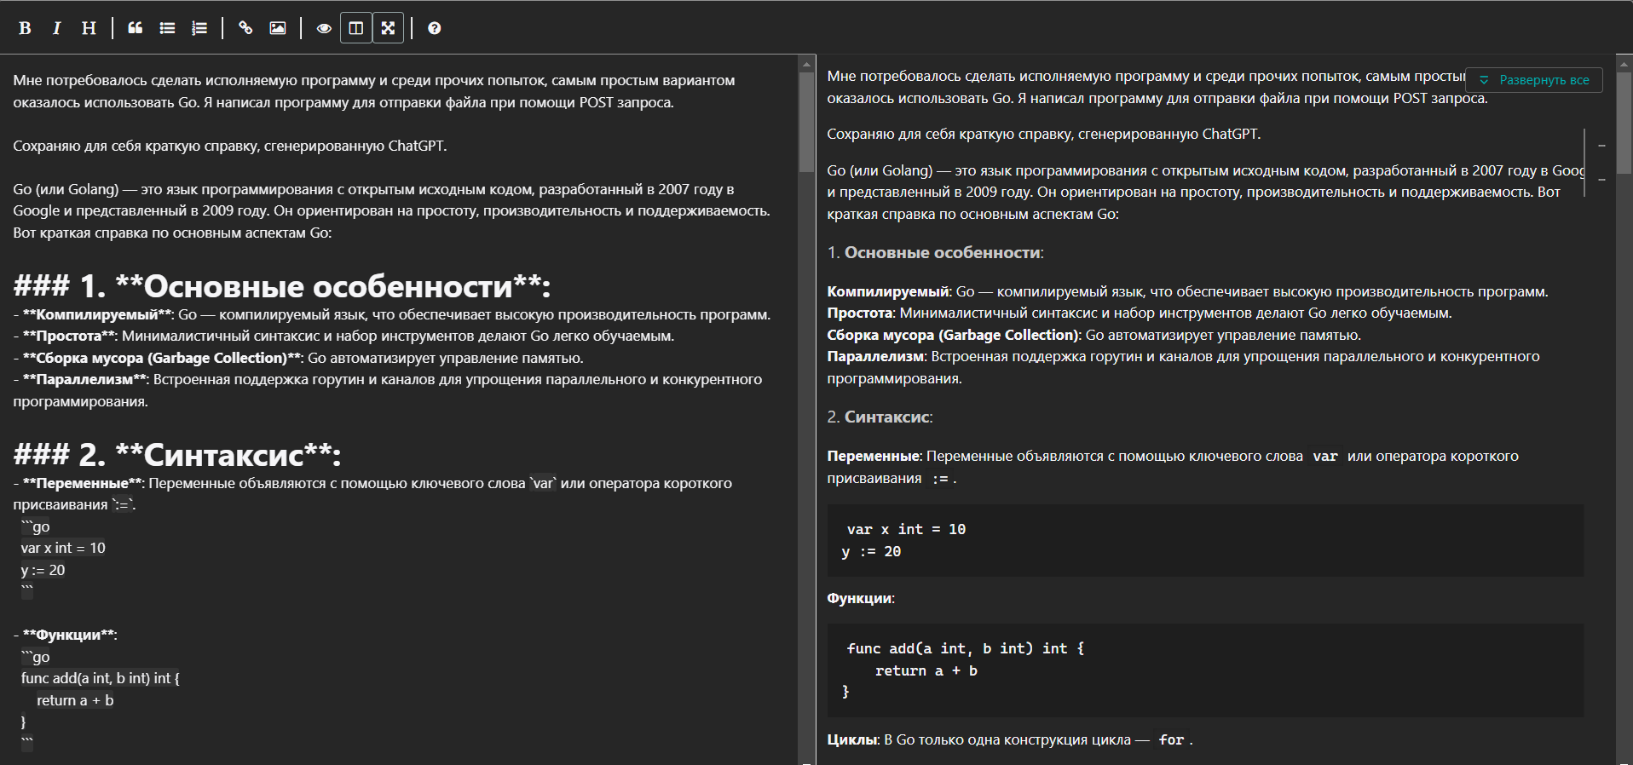Insert a heading with the H button
This screenshot has width=1633, height=765.
click(89, 28)
